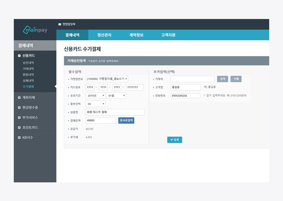Click the briefcase icon beside 영업담당자
This screenshot has width=283, height=201.
tap(60, 25)
